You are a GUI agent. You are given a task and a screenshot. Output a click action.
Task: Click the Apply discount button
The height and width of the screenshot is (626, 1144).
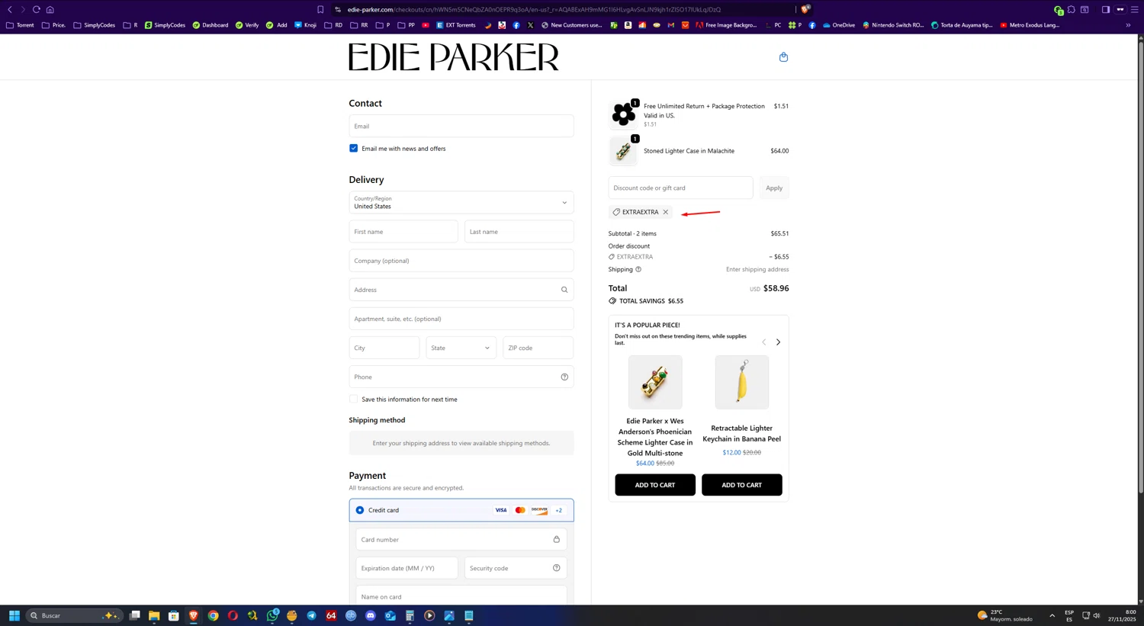(x=774, y=188)
